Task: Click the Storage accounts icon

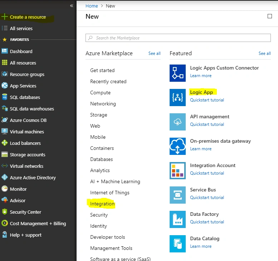Action: [5, 155]
